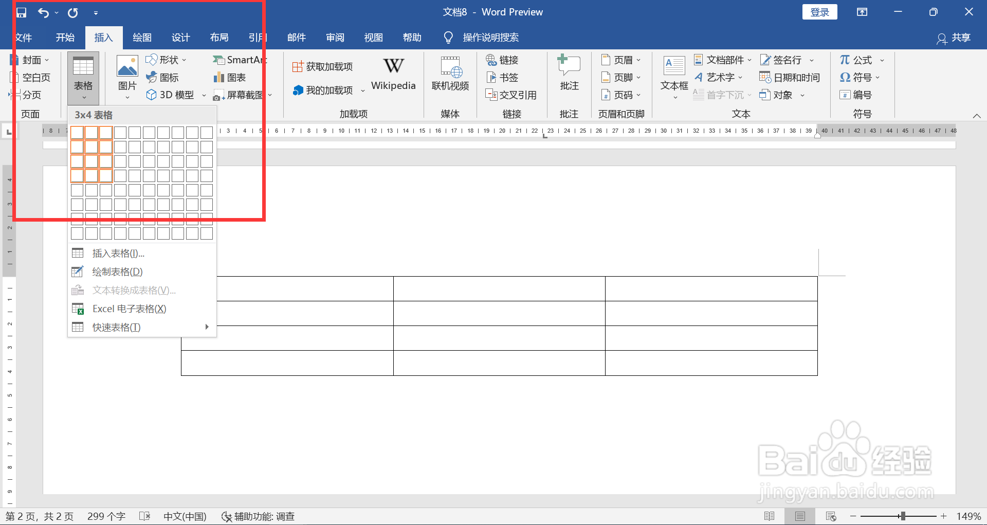Switch to Web Layout view
The height and width of the screenshot is (525, 987).
[x=832, y=516]
